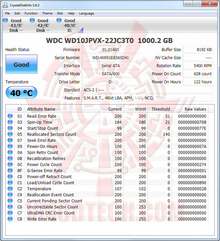Click the Worst column header
220x241 pixels.
click(x=136, y=109)
